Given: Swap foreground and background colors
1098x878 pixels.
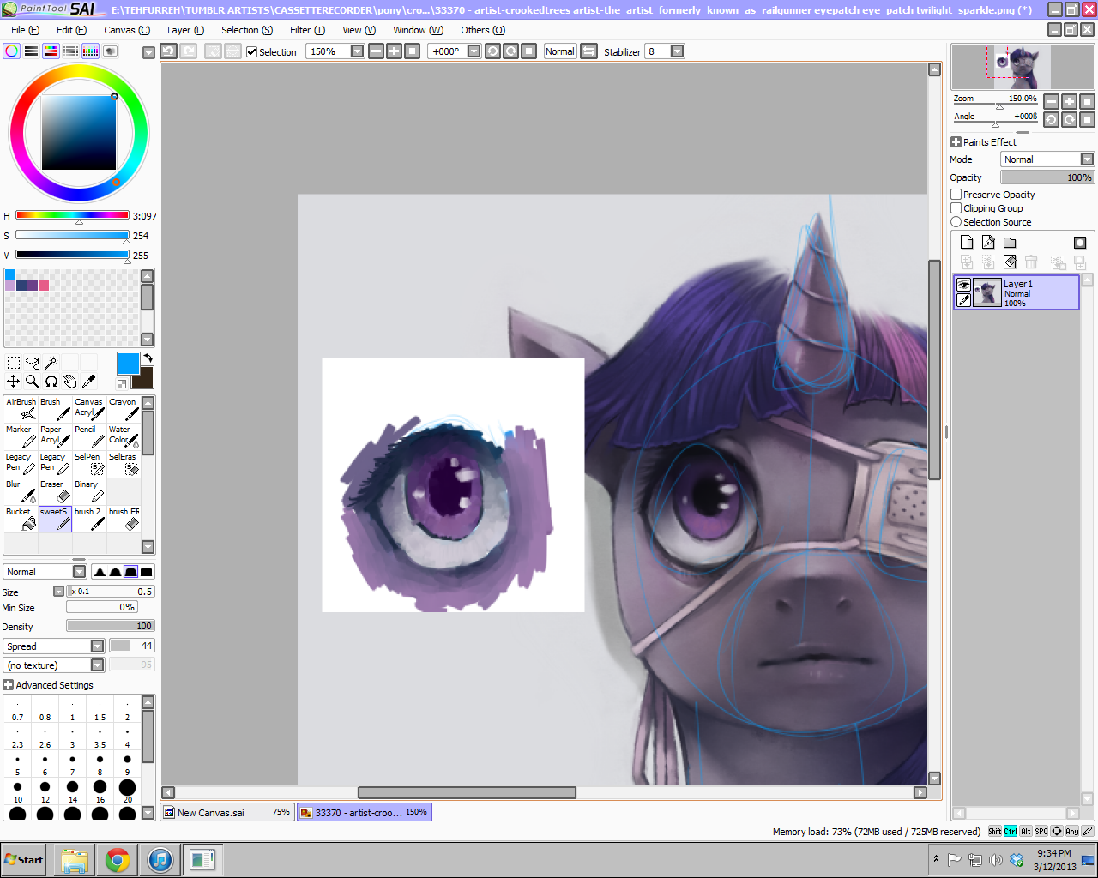Looking at the screenshot, I should pos(148,358).
